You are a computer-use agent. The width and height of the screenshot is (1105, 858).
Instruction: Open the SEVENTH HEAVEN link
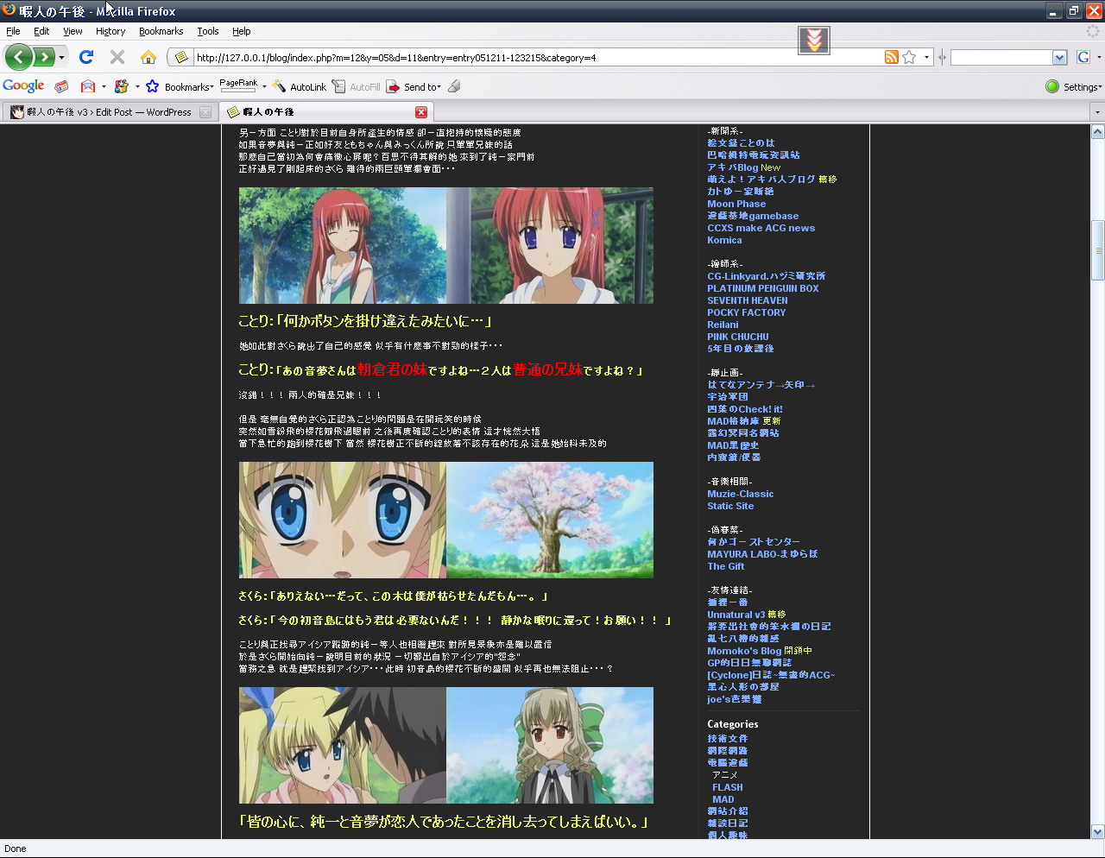pyautogui.click(x=748, y=300)
